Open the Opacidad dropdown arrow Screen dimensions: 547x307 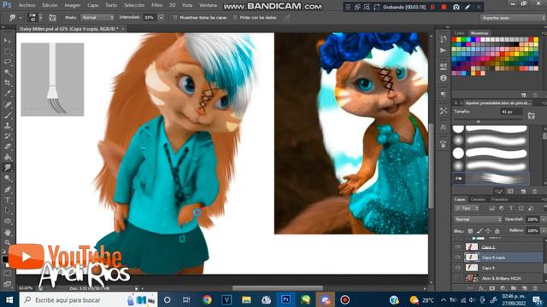pyautogui.click(x=544, y=219)
